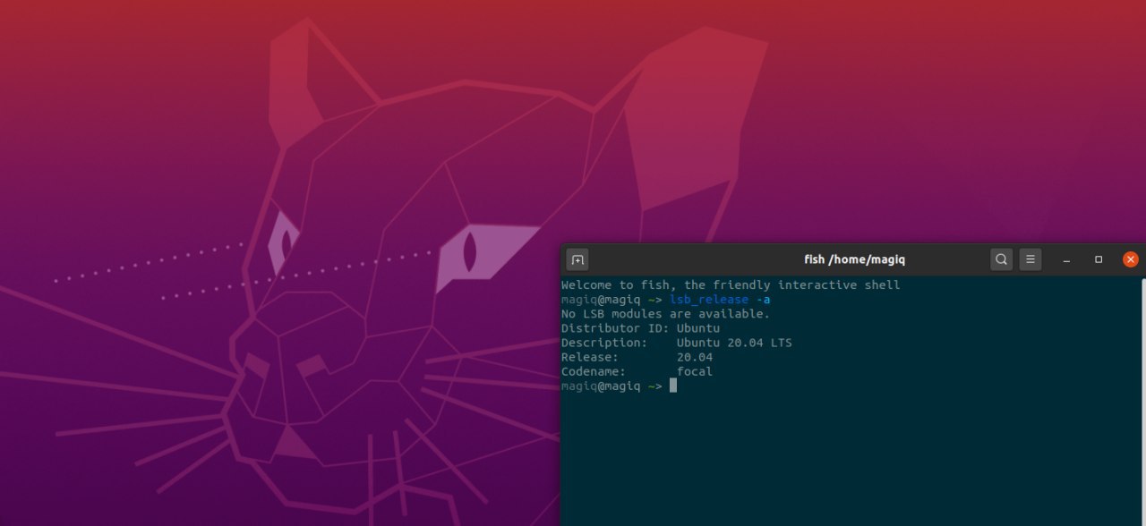
Task: Click the terminal's vertical scrollbar
Action: pos(1143,401)
